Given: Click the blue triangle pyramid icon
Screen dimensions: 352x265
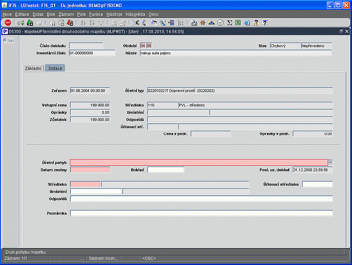Looking at the screenshot, I should click(x=212, y=23).
